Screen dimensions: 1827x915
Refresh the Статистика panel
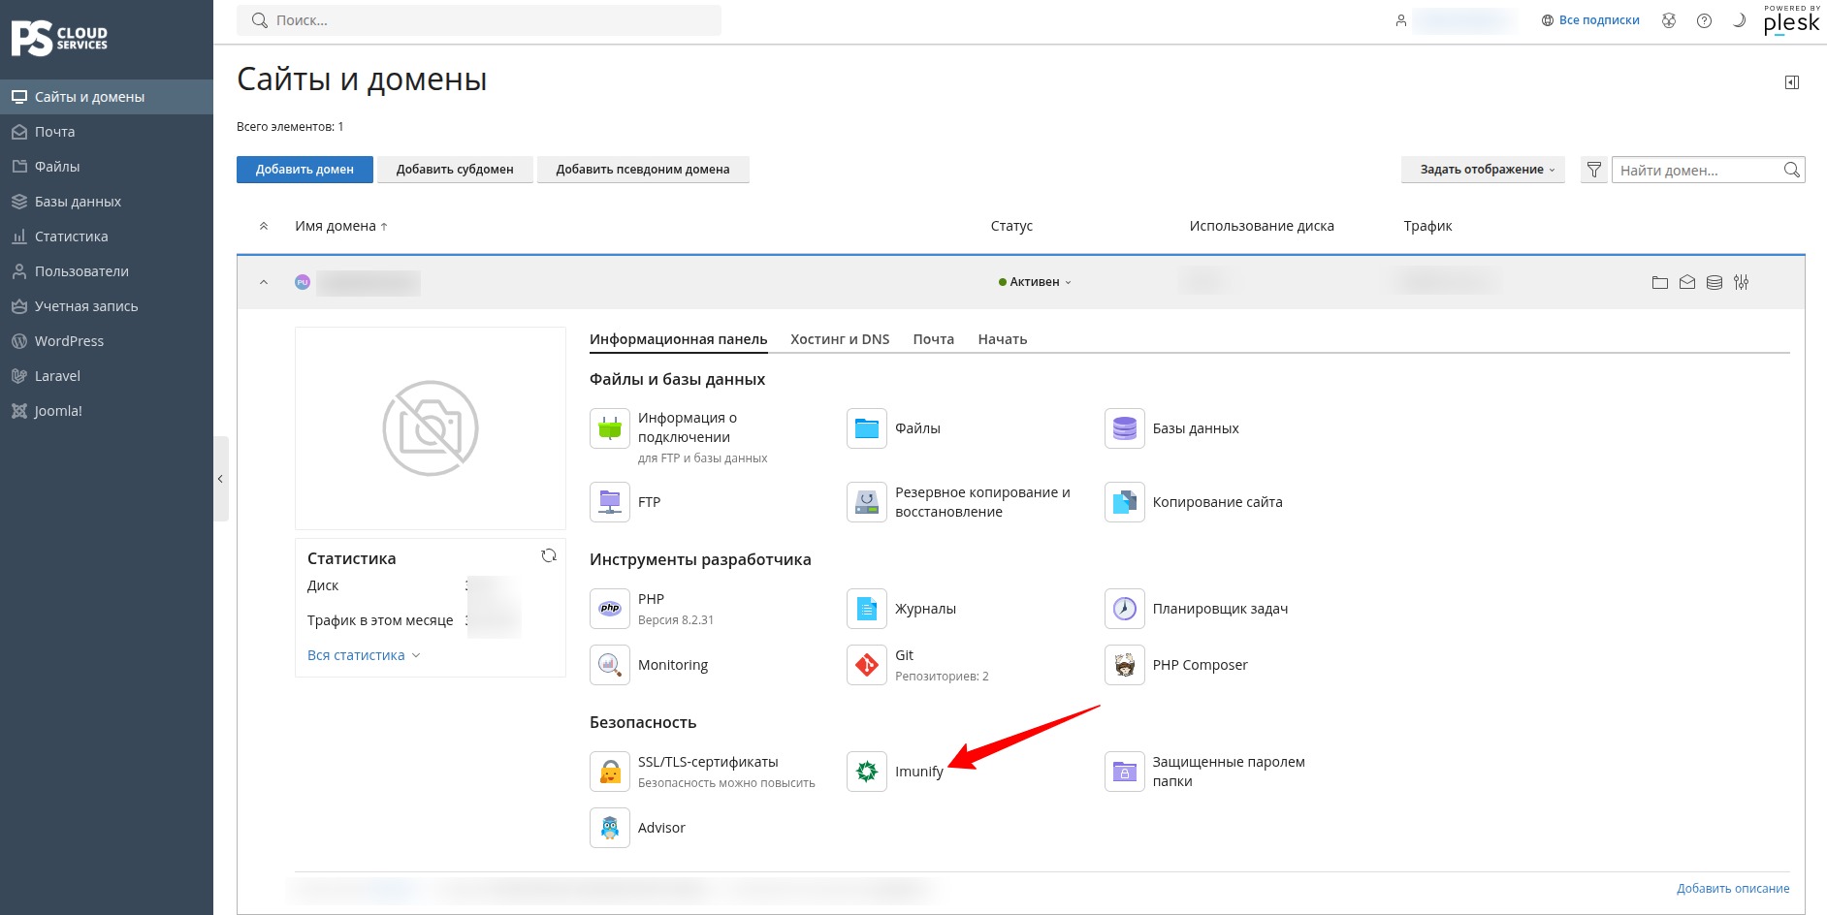tap(549, 555)
